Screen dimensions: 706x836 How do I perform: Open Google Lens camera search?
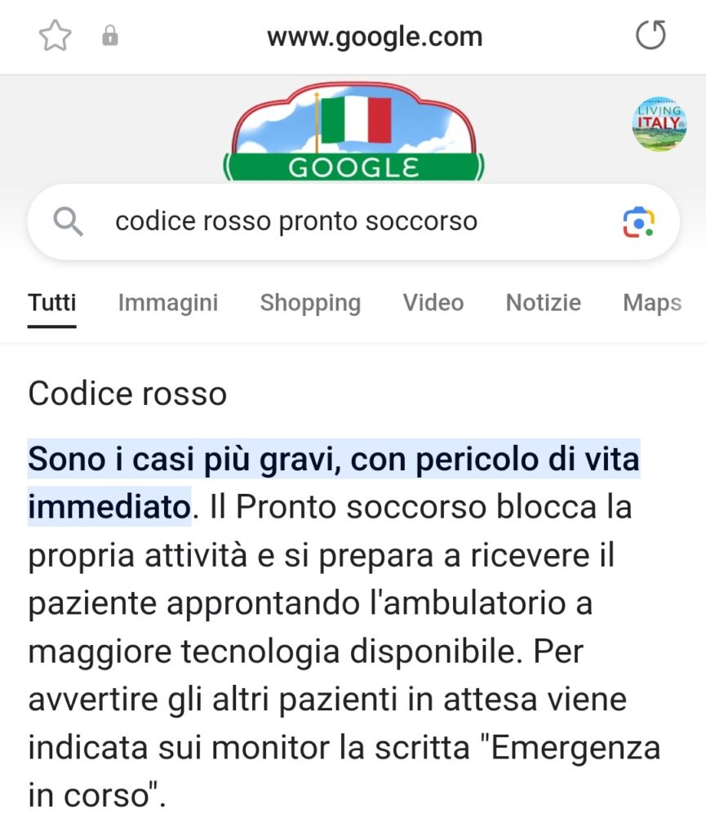pyautogui.click(x=638, y=222)
